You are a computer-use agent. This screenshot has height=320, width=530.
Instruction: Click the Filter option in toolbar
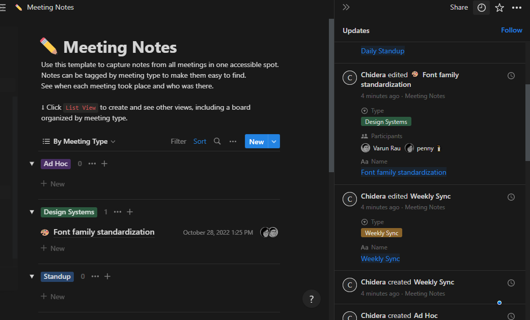click(x=179, y=141)
